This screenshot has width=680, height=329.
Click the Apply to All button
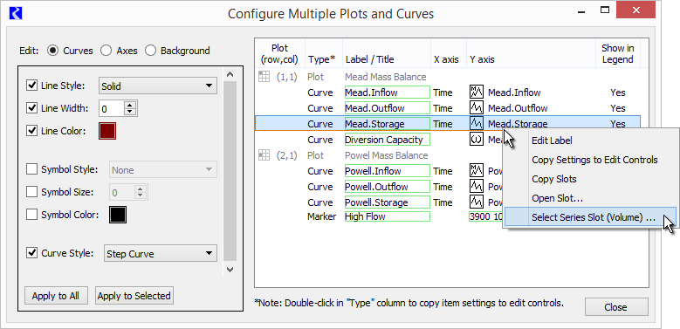pos(56,296)
